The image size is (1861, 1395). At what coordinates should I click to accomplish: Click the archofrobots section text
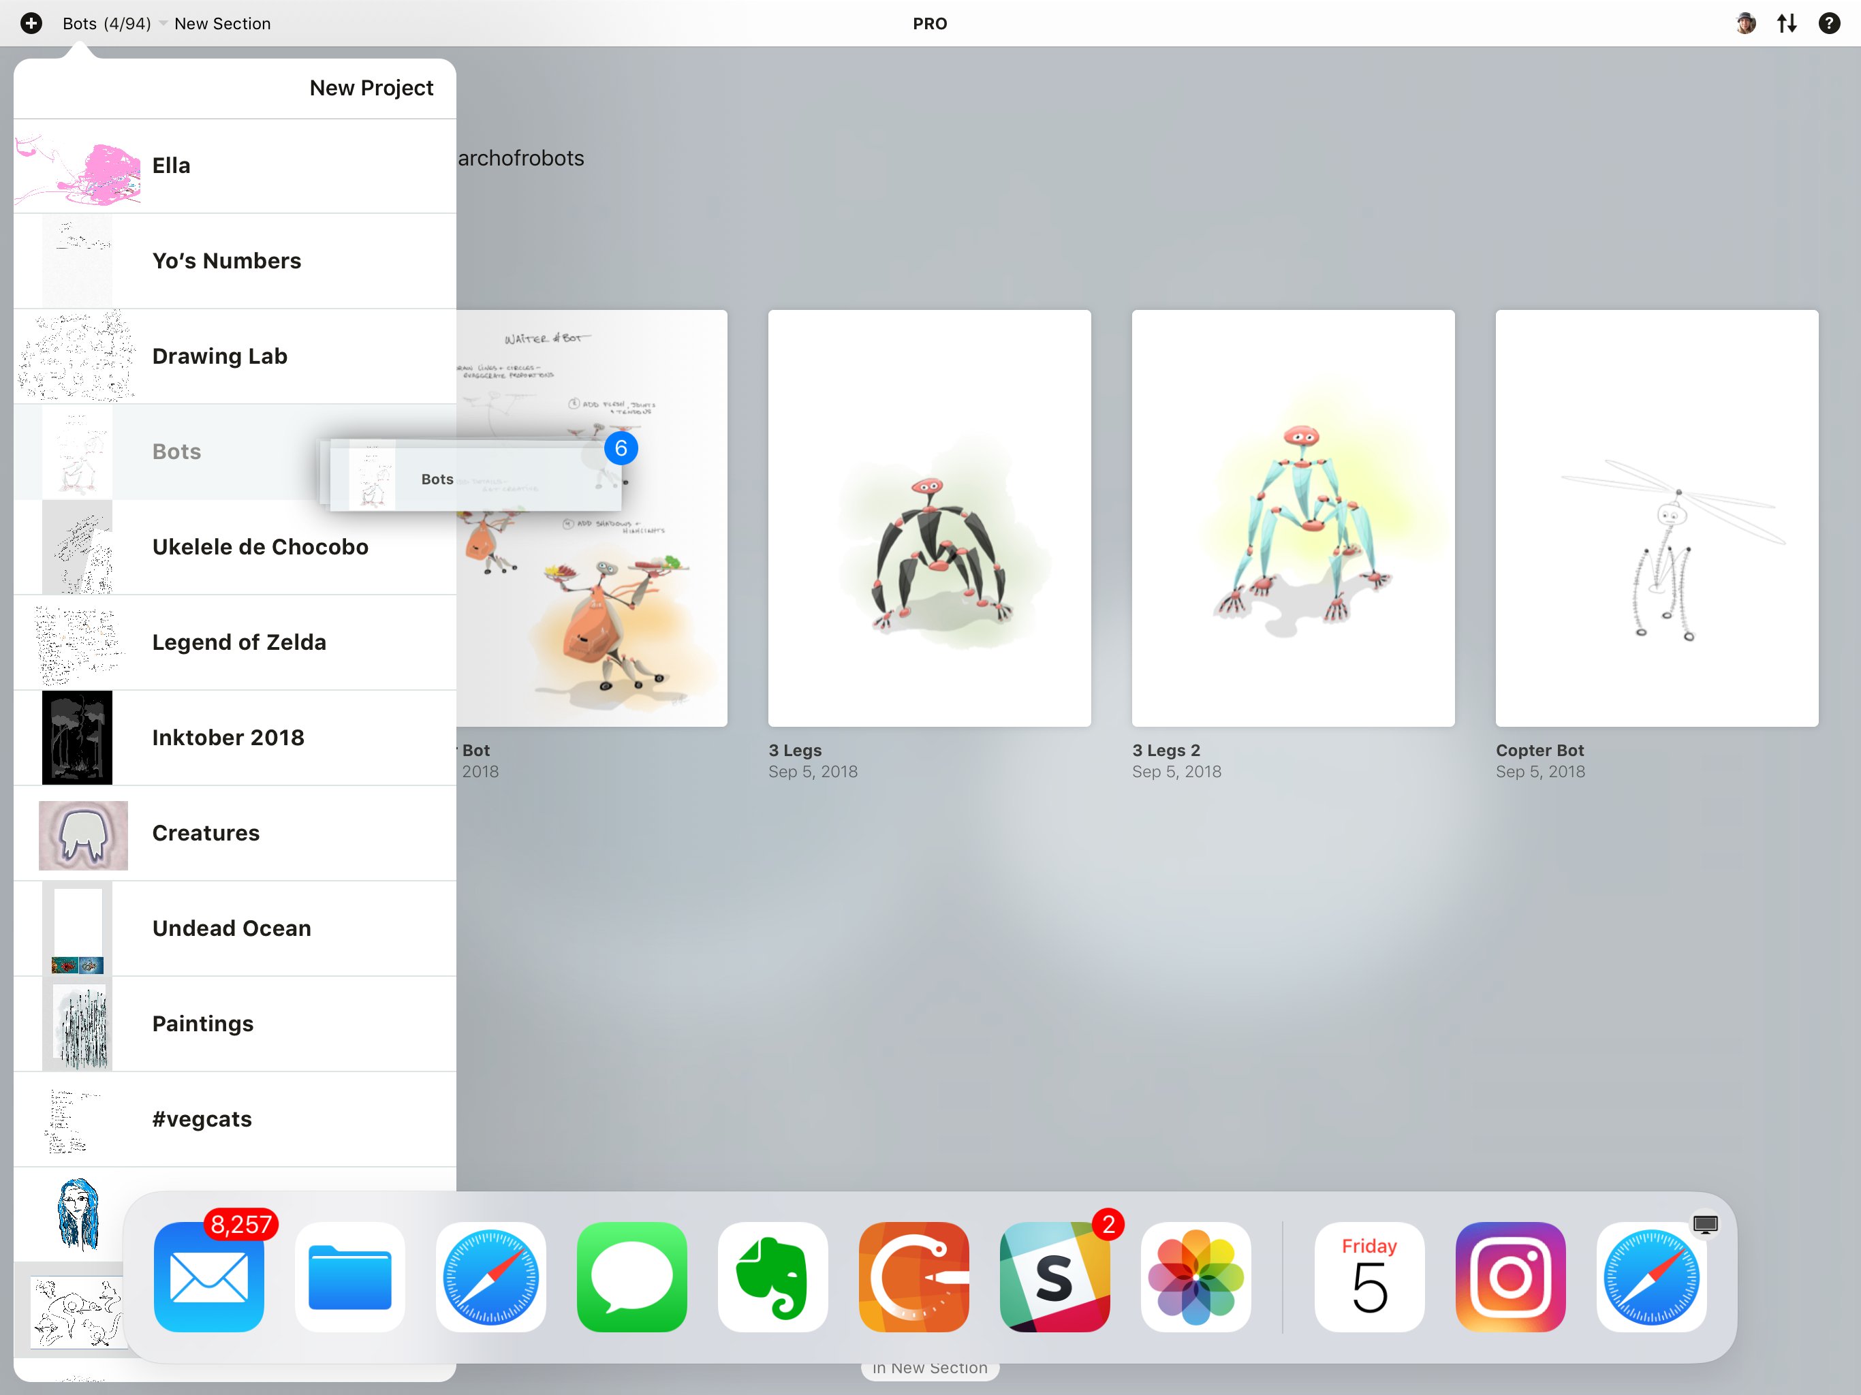pos(521,158)
